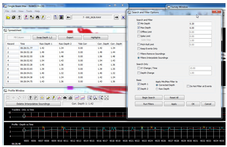Go to next file with right arrow
227x147 pixels.
(116, 17)
